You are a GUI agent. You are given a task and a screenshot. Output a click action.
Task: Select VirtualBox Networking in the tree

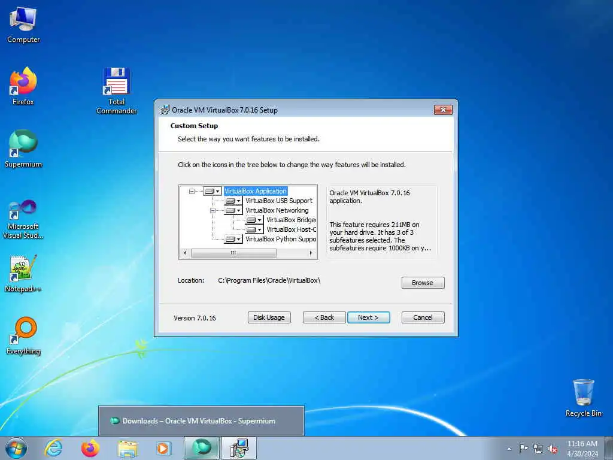[277, 210]
